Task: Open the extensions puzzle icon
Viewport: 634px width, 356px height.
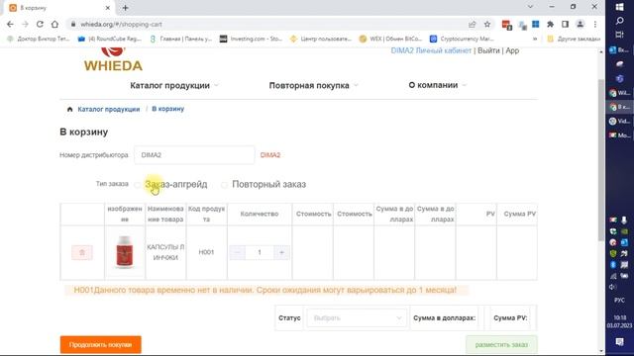Action: [550, 24]
